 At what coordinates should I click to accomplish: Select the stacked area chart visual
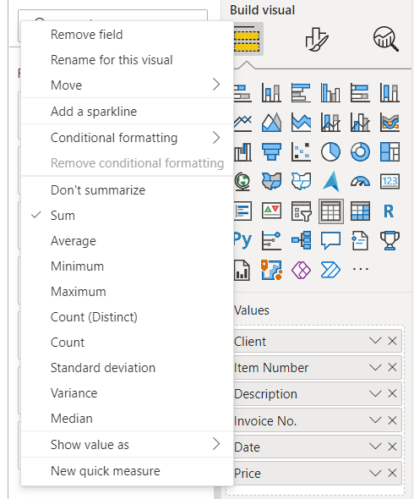click(x=301, y=122)
